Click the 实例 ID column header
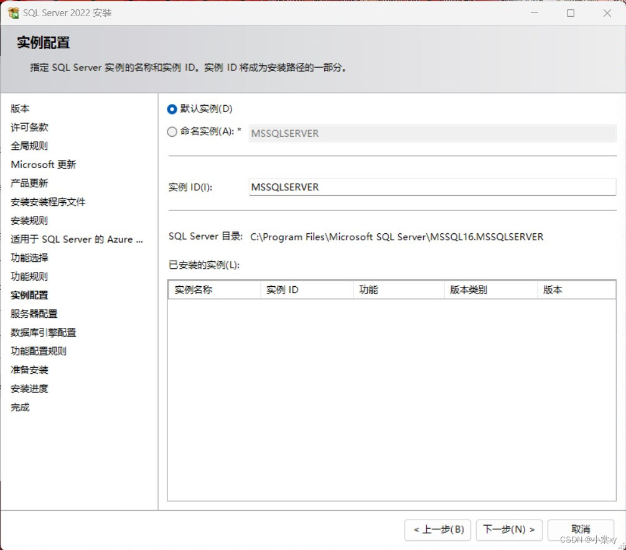Viewport: 626px width, 550px height. [x=307, y=290]
